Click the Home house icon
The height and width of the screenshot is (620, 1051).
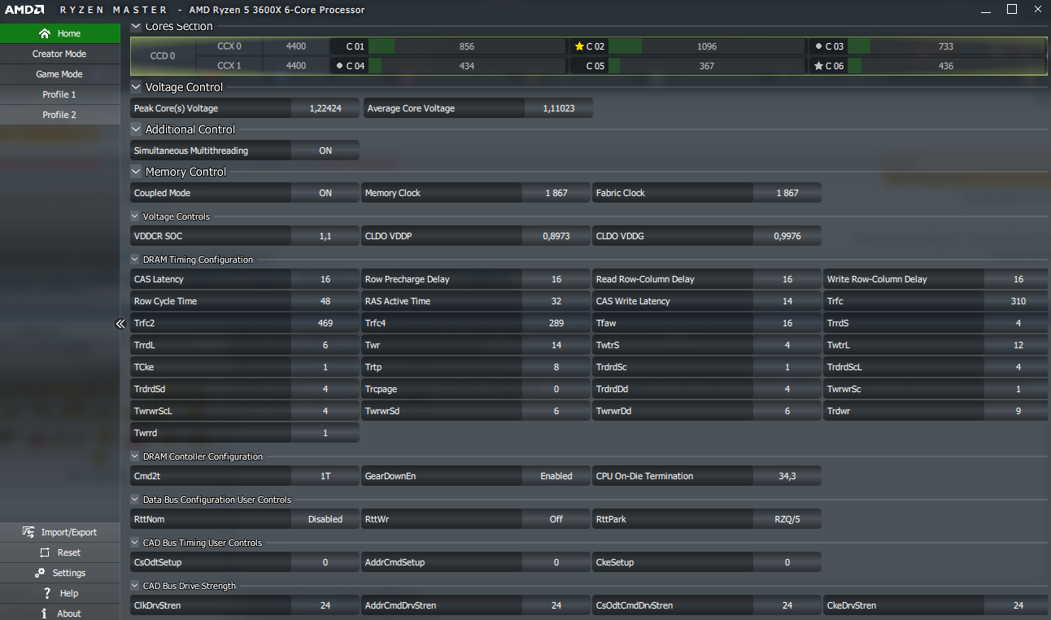[45, 33]
